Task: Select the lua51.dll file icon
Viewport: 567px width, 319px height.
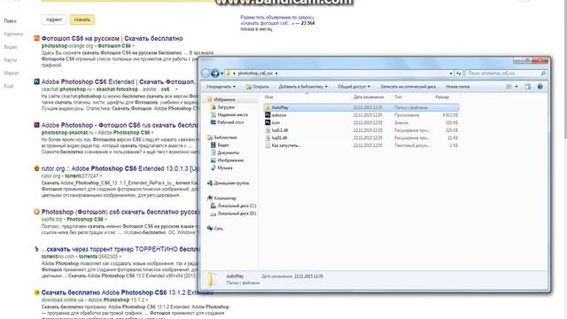Action: pyautogui.click(x=268, y=138)
